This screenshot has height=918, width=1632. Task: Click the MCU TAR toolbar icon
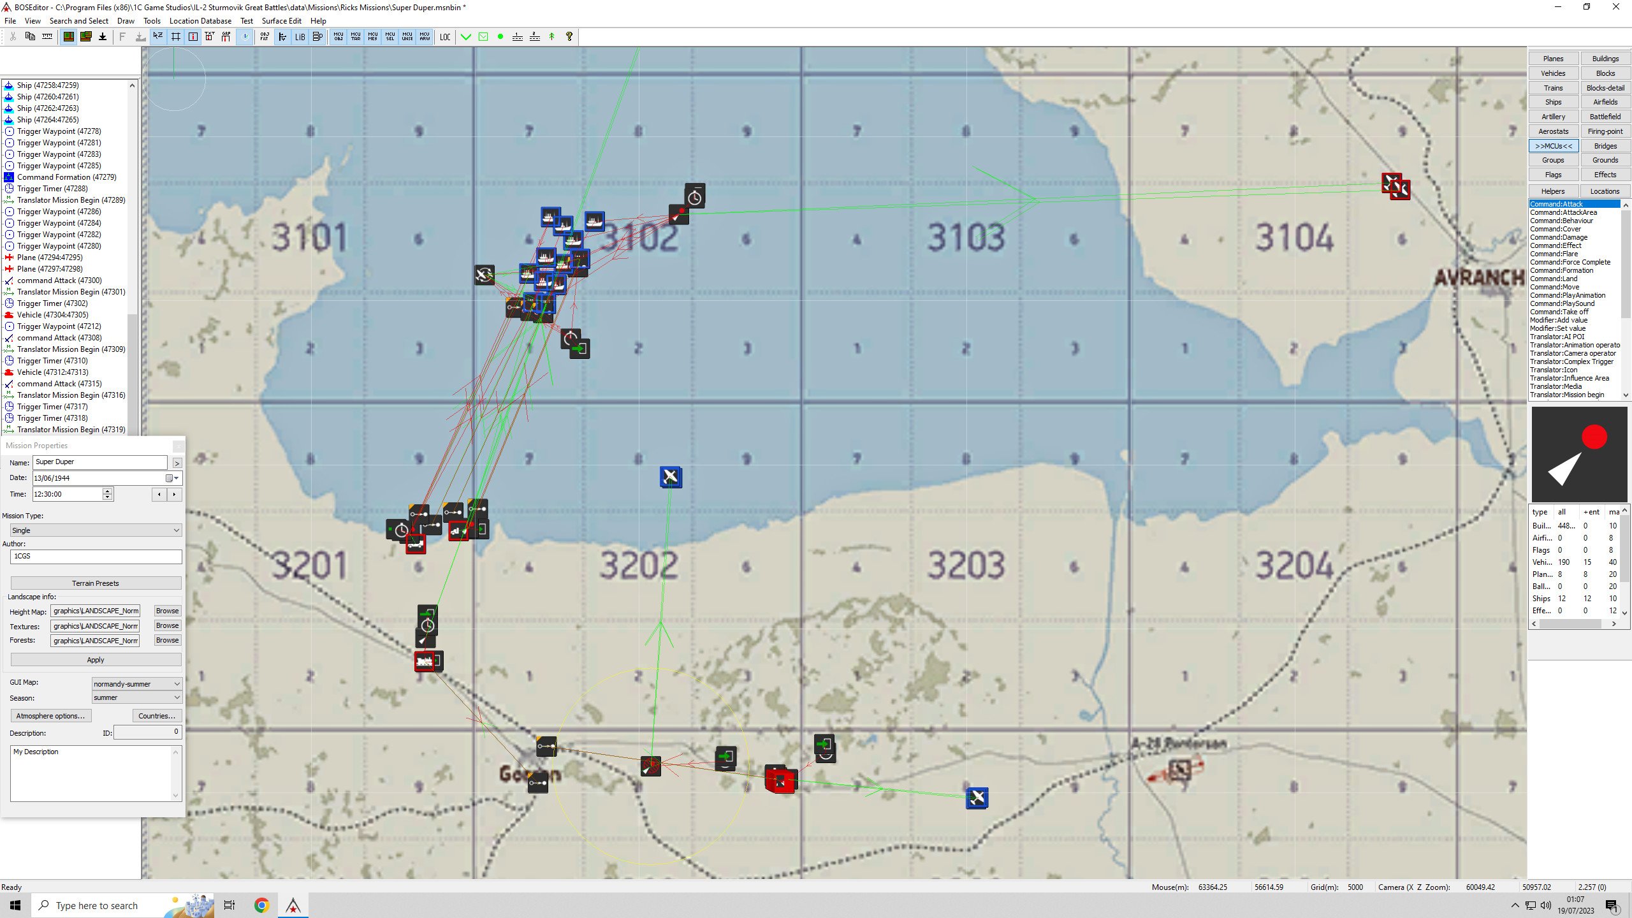[356, 37]
